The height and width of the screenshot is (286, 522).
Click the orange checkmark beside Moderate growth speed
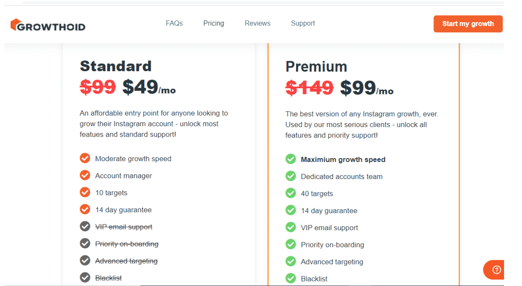[x=85, y=158]
